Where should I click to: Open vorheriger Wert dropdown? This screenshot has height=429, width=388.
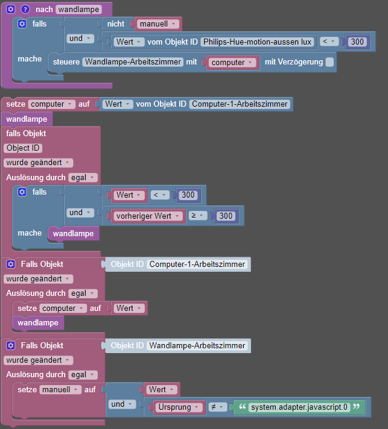tap(148, 216)
